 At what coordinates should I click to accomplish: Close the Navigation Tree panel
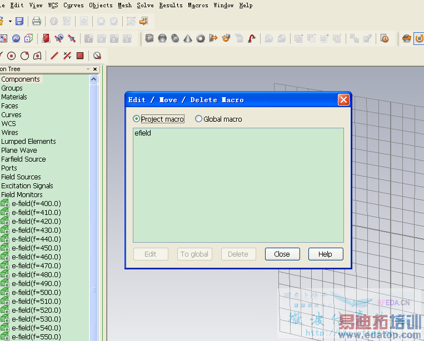click(95, 69)
